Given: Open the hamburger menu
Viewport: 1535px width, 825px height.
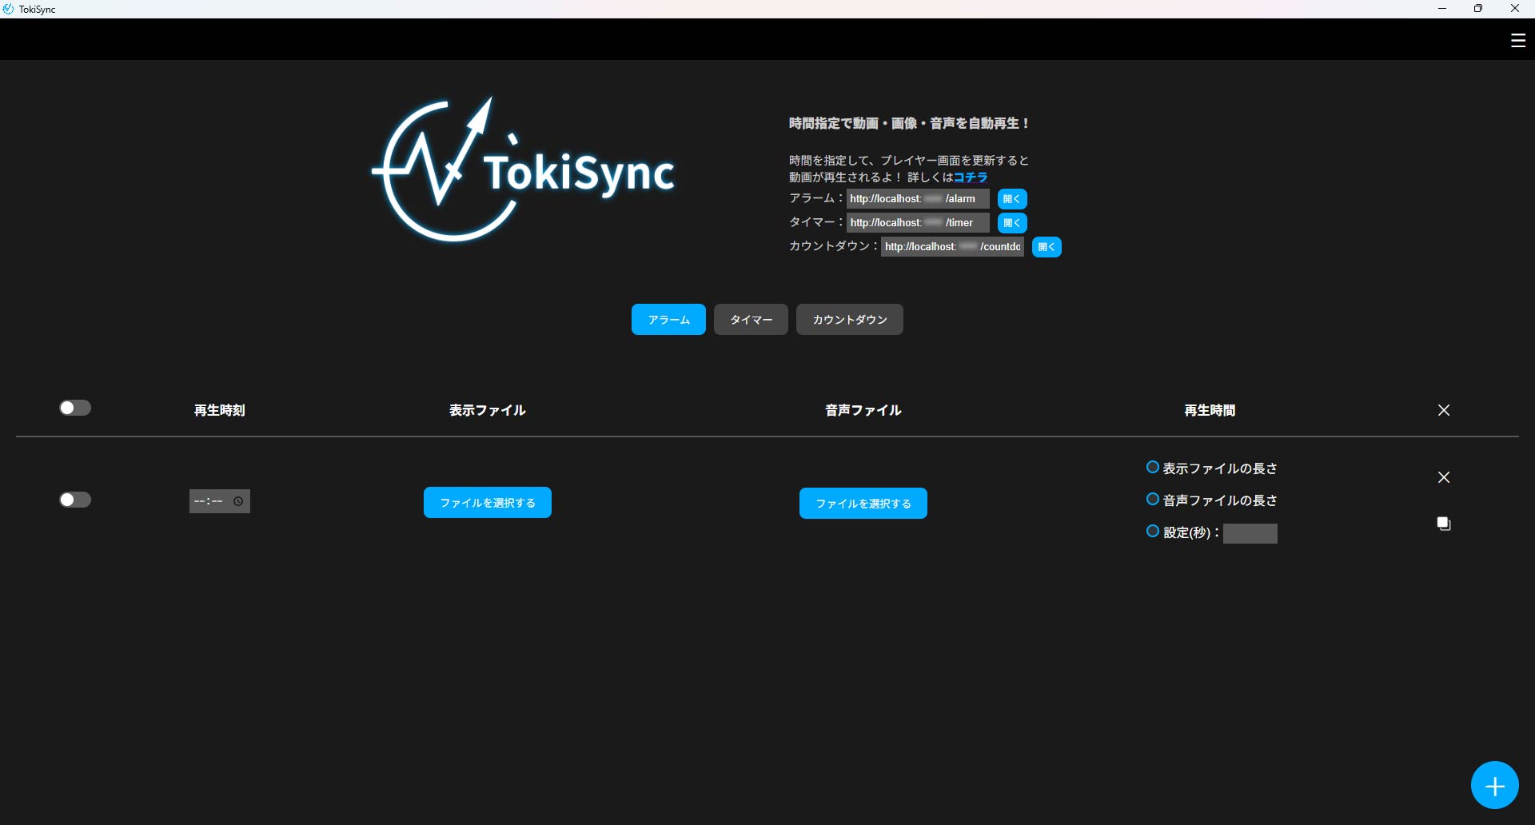Looking at the screenshot, I should click(x=1518, y=40).
